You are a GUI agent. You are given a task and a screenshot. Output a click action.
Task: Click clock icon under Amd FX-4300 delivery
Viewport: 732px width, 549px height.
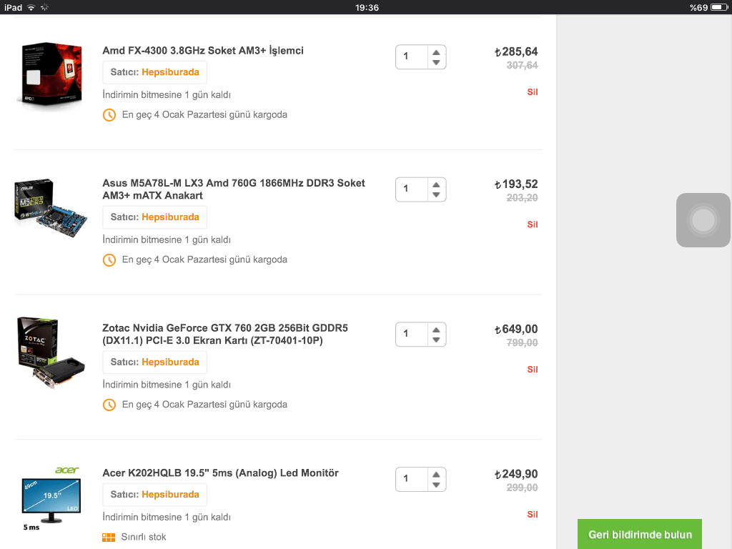[109, 115]
